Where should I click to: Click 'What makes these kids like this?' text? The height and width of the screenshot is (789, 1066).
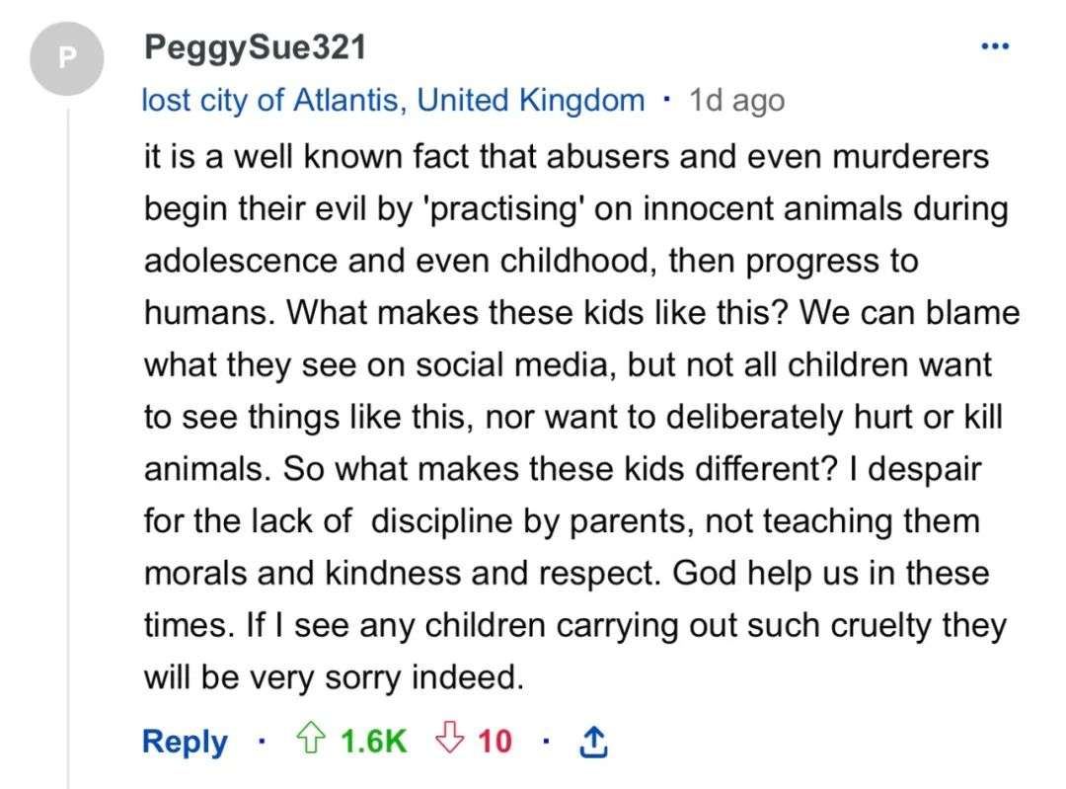click(x=540, y=313)
